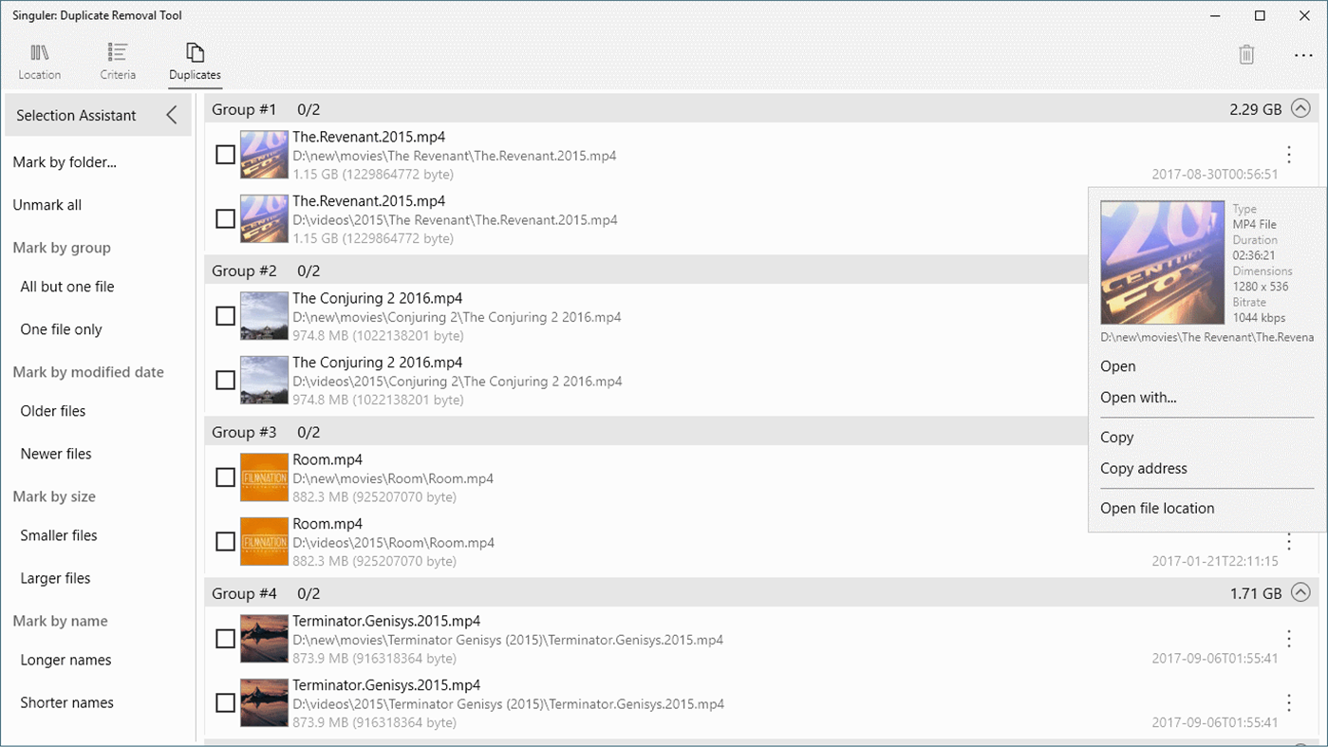The image size is (1328, 747).
Task: Mark the checkbox for The.Revenant in new movies
Action: [225, 154]
